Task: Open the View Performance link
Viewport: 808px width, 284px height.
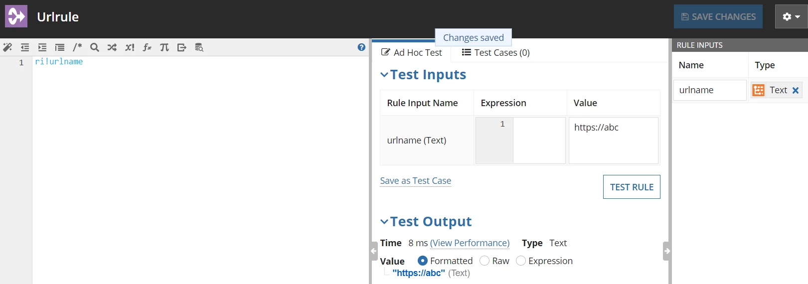Action: pos(470,243)
